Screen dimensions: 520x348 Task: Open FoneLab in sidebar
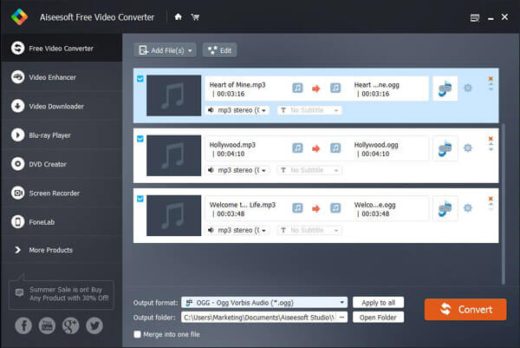[62, 222]
